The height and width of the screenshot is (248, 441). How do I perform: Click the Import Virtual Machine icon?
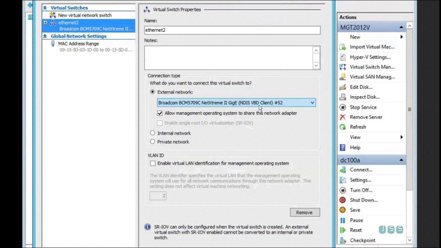342,47
